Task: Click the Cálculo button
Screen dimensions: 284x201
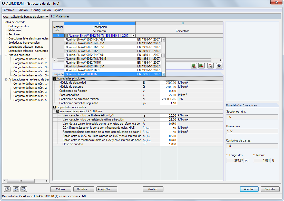Action: (61, 189)
